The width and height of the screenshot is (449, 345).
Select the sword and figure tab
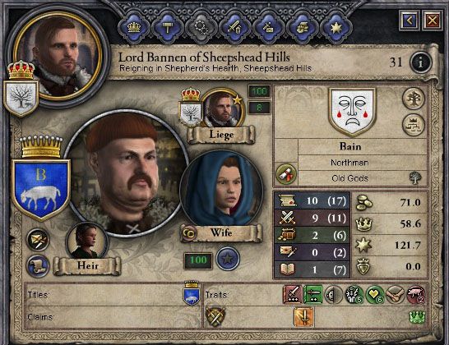click(234, 28)
